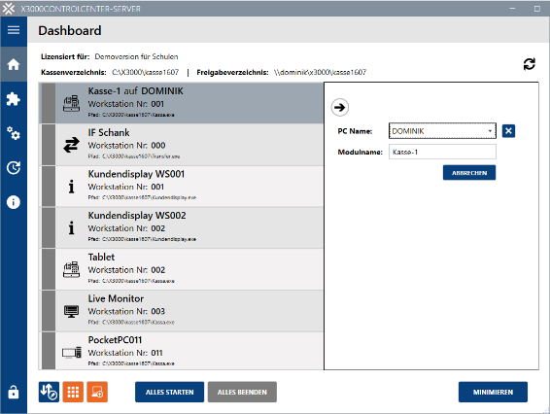Clear PC Name with the X button
550x414 pixels.
pyautogui.click(x=508, y=131)
